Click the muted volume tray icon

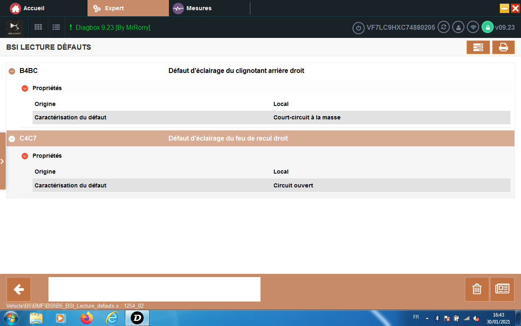click(476, 318)
